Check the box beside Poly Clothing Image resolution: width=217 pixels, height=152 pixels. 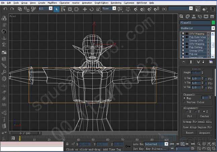click(208, 47)
